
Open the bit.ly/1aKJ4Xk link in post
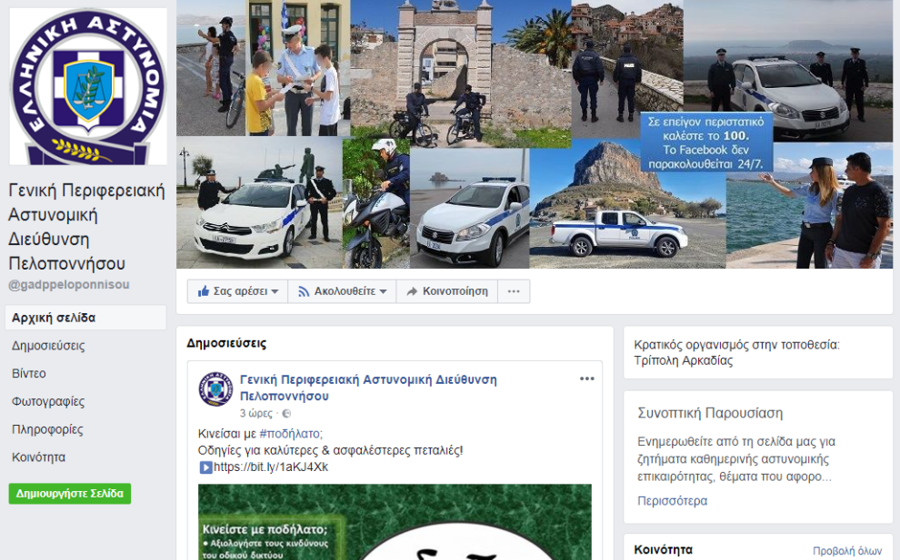[x=271, y=467]
